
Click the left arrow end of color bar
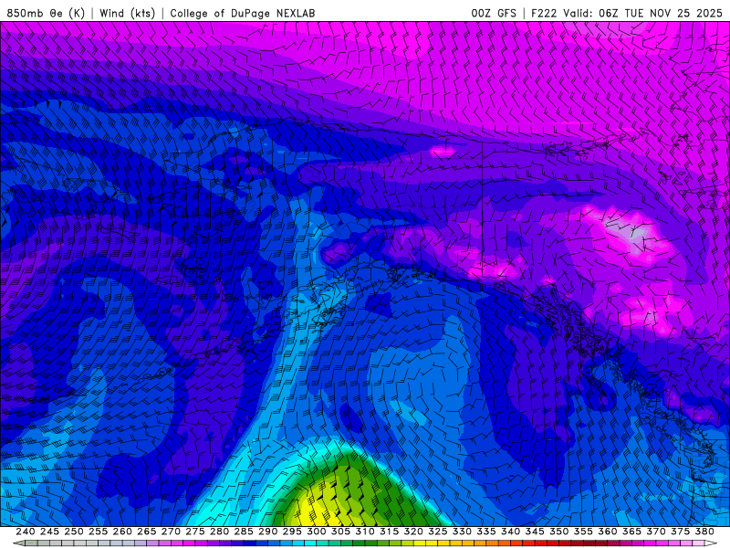pyautogui.click(x=18, y=543)
